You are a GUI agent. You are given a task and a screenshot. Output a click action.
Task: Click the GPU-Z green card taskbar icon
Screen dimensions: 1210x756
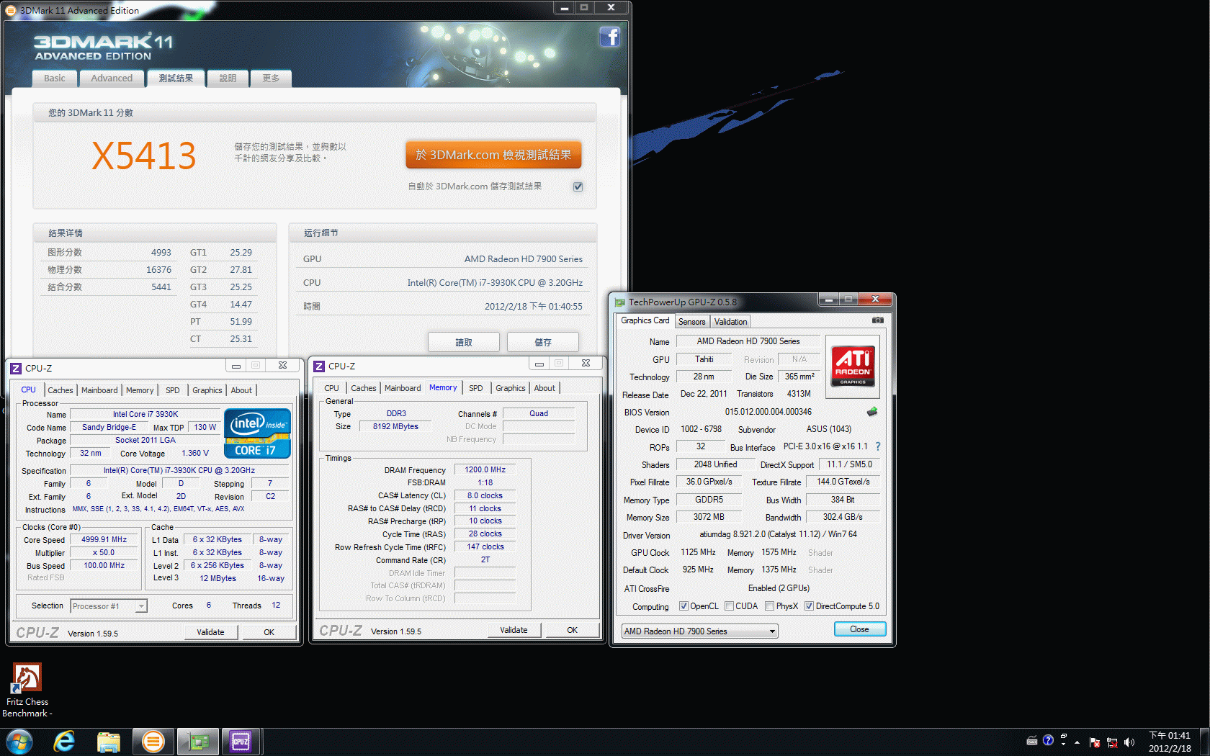click(x=197, y=742)
